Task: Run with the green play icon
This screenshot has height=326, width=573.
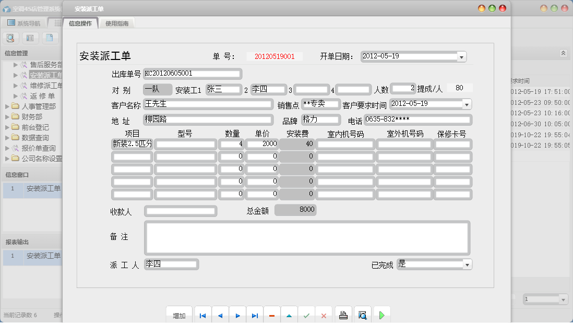Action: pos(381,315)
